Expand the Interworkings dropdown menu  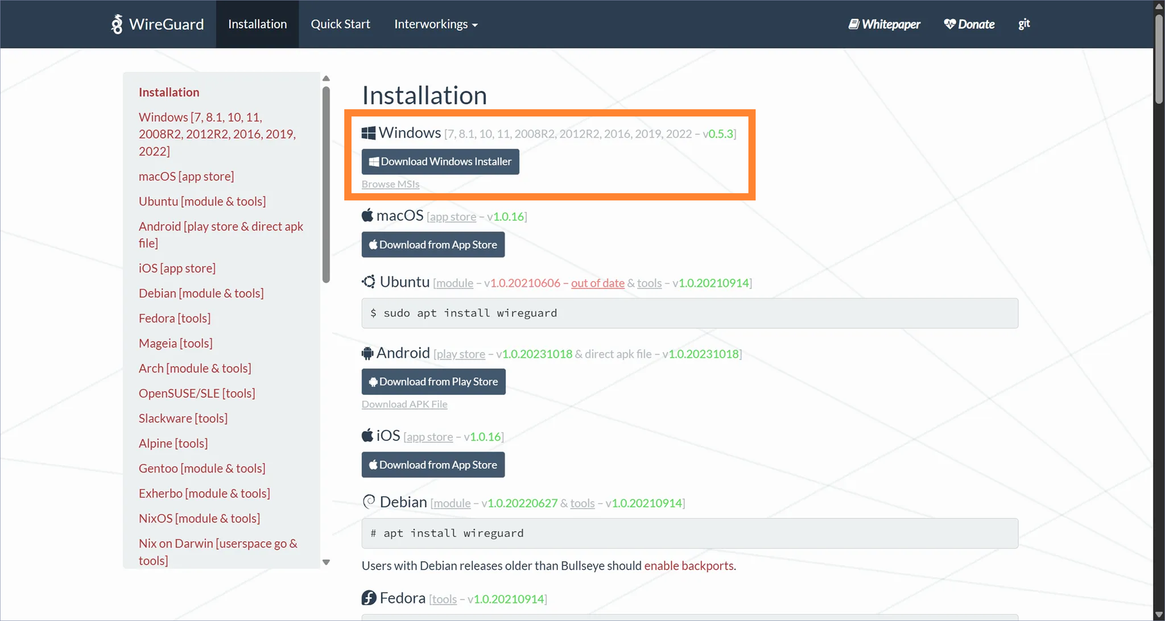coord(436,24)
